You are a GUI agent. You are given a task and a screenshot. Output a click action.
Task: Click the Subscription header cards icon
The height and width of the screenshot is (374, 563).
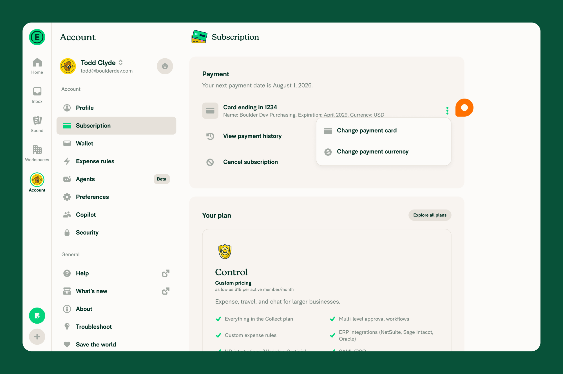tap(199, 37)
